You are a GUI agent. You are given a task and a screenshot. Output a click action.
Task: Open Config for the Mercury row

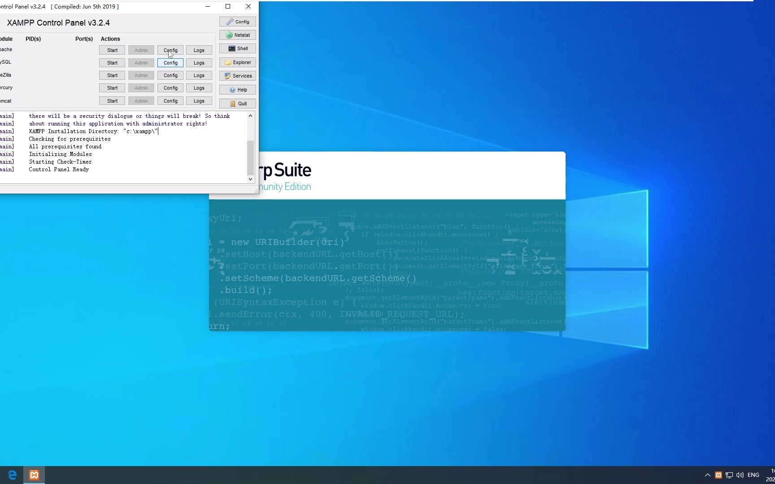pos(170,88)
